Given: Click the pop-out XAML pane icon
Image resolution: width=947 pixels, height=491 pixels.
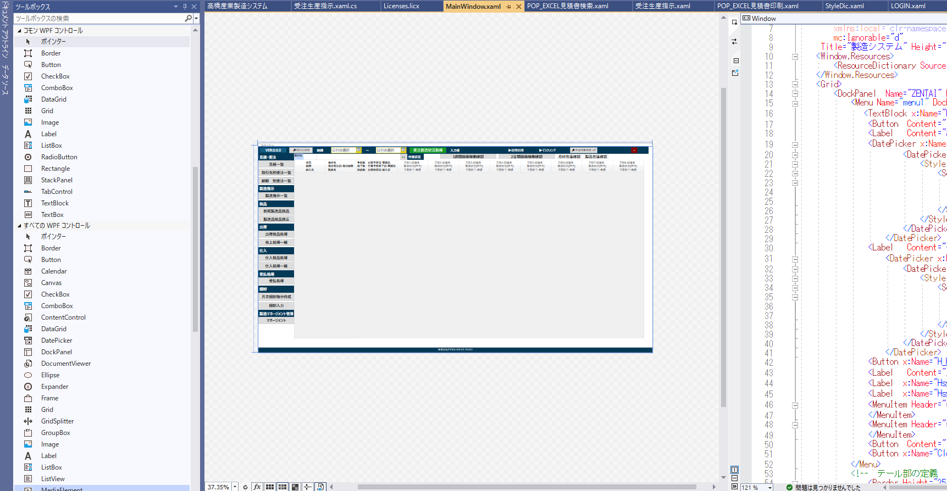Looking at the screenshot, I should pyautogui.click(x=735, y=73).
